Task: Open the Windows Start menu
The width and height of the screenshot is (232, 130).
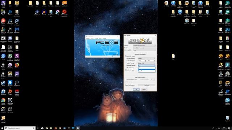Action: (2, 128)
